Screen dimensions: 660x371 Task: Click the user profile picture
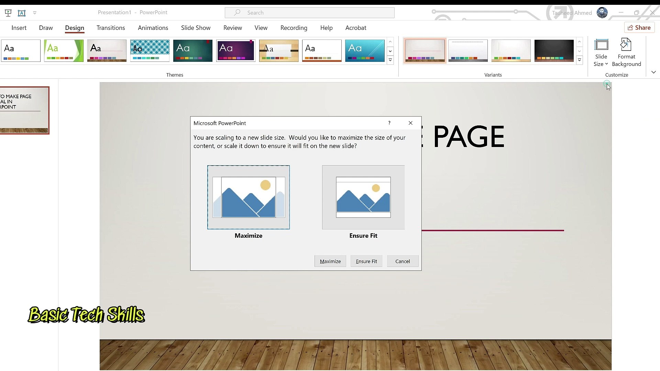(x=603, y=12)
